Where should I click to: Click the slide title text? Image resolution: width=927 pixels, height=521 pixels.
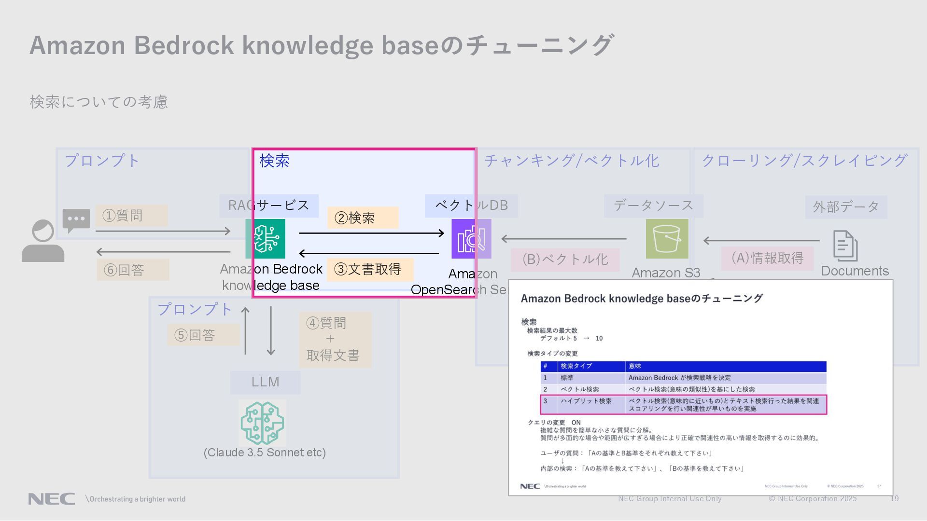pyautogui.click(x=321, y=45)
